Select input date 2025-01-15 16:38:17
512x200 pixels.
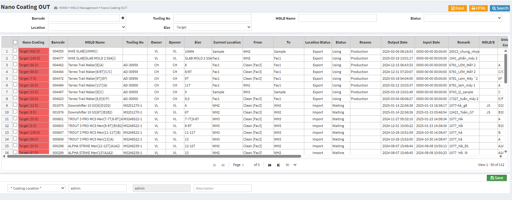point(431,106)
